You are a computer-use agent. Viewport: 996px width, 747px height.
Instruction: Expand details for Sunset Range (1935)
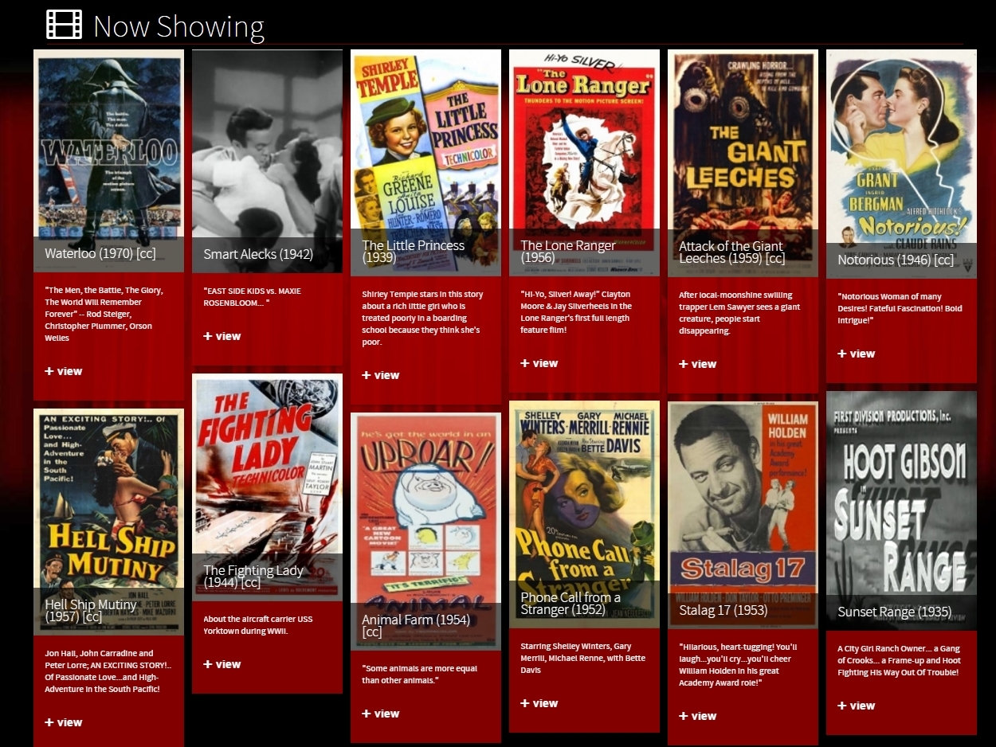856,705
